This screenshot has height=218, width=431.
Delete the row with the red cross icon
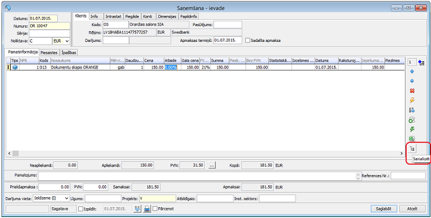tap(412, 91)
